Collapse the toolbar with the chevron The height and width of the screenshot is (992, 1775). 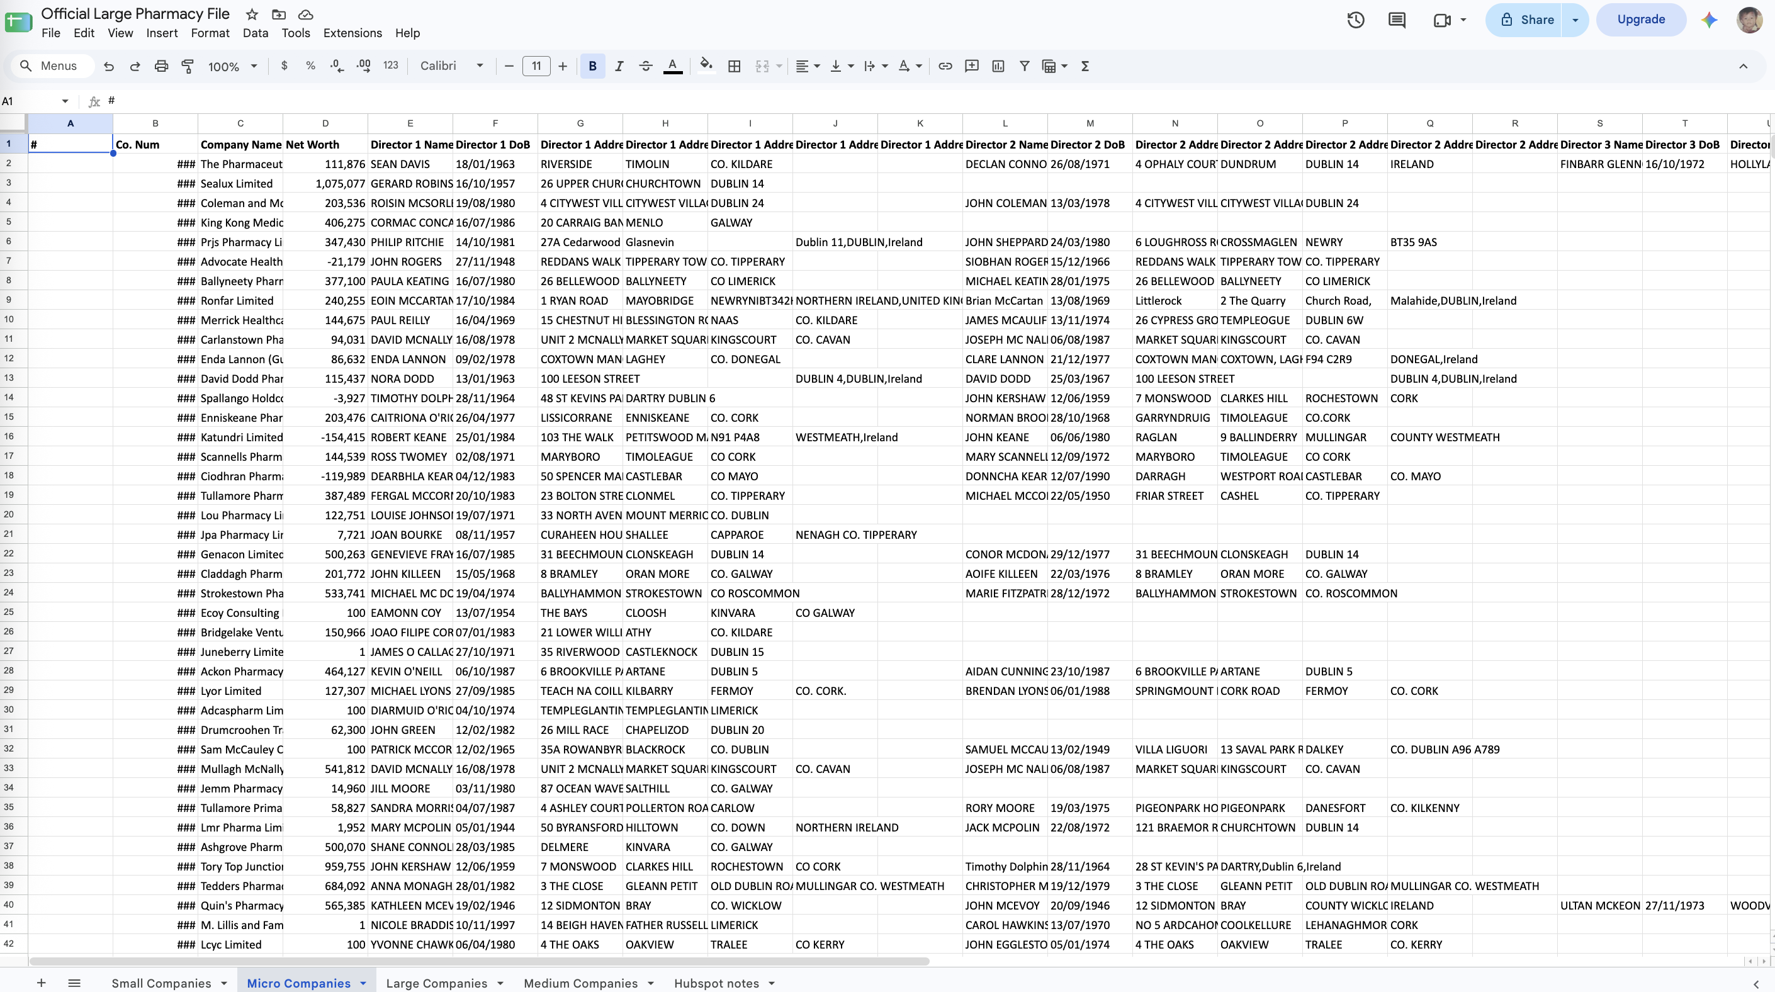point(1744,66)
